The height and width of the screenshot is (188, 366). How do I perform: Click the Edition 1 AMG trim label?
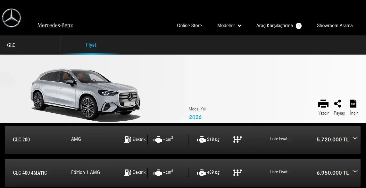(x=86, y=172)
